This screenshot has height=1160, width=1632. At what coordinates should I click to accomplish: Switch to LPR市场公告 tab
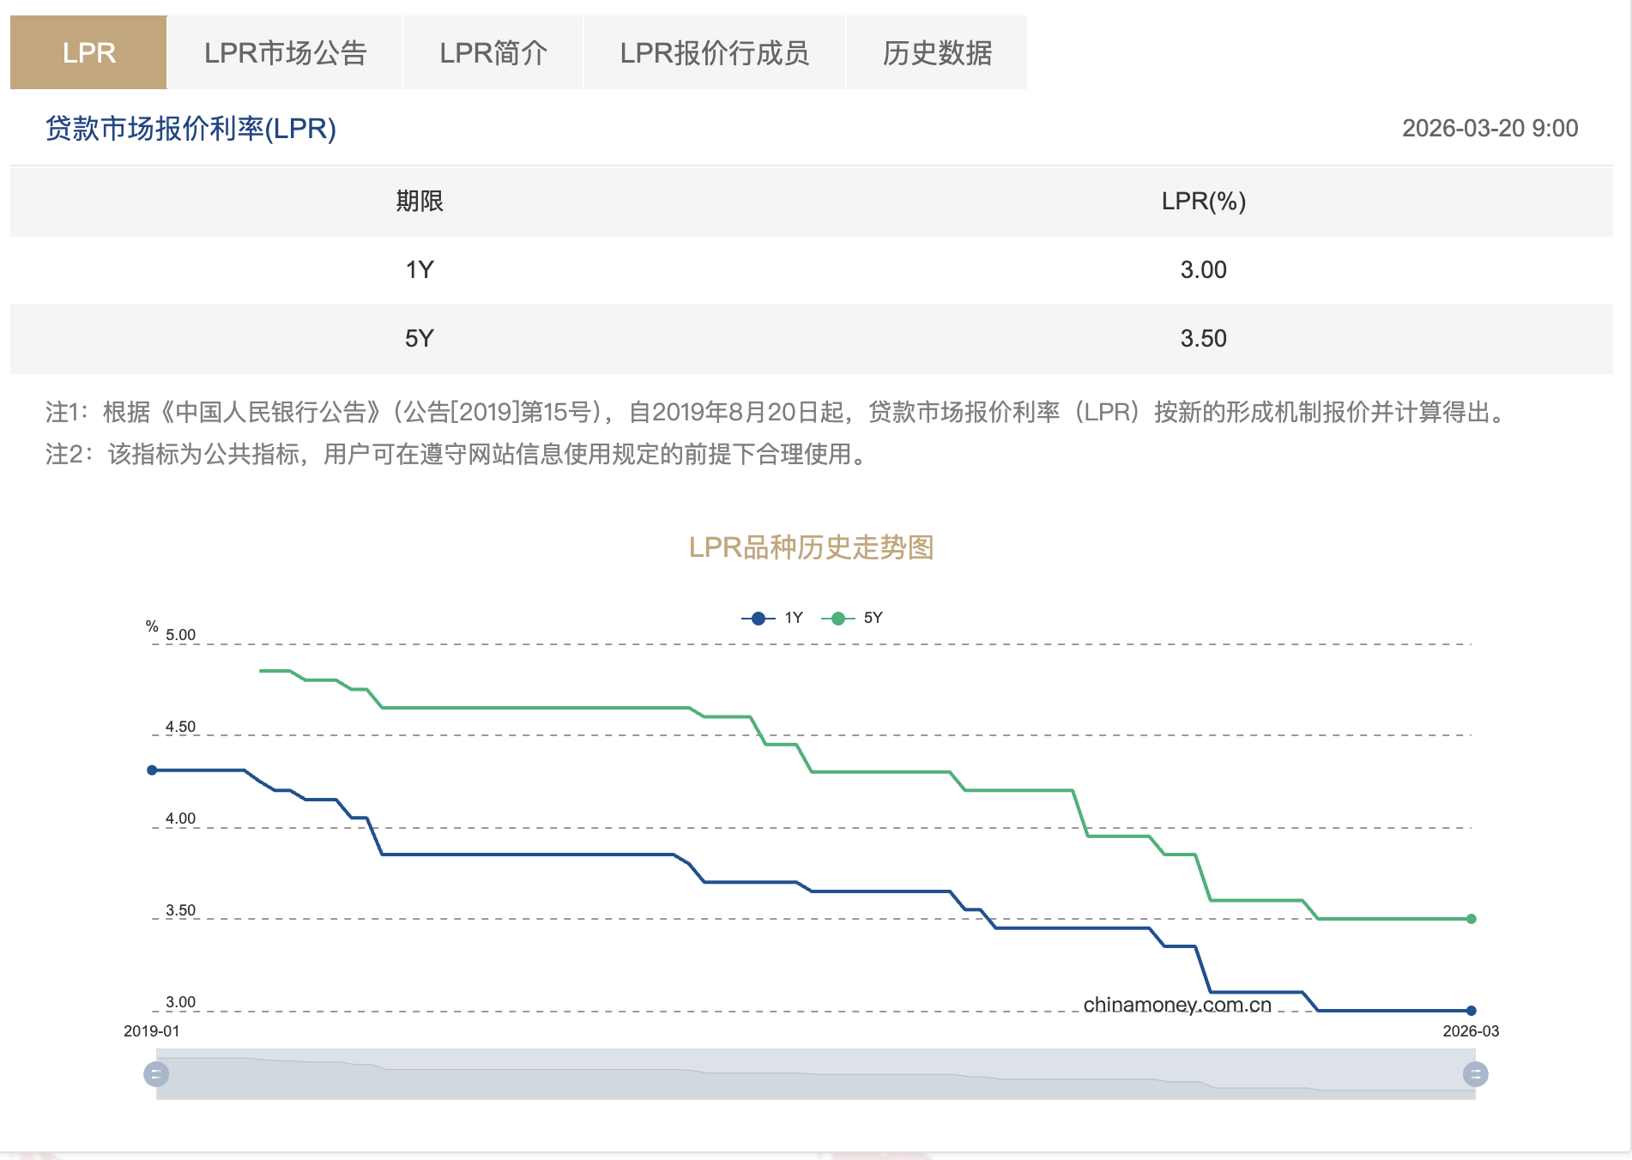click(x=286, y=52)
